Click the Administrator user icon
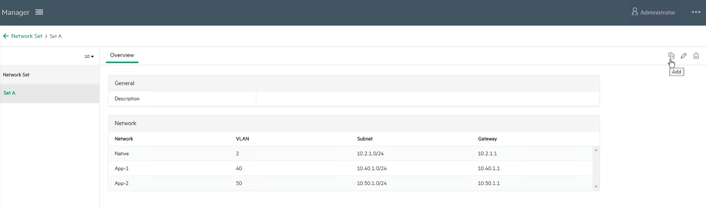Screen dimensions: 706x209 point(634,12)
